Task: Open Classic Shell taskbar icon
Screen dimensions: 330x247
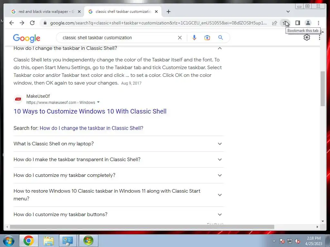Action: (x=88, y=241)
